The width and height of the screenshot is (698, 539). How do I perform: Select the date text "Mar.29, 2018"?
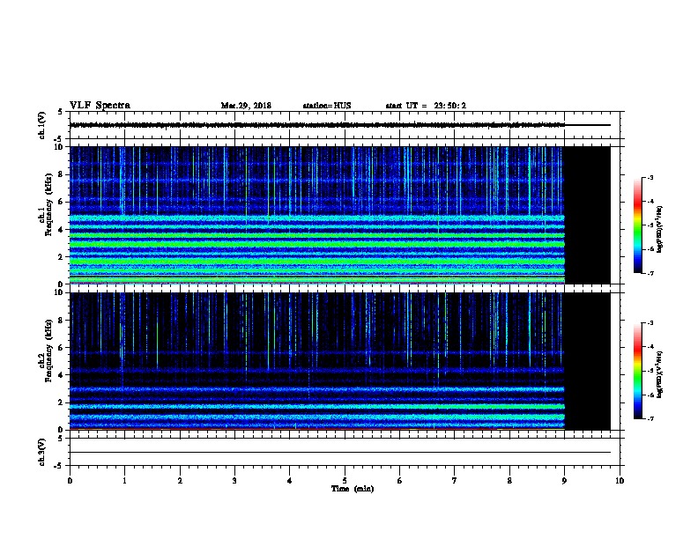246,106
